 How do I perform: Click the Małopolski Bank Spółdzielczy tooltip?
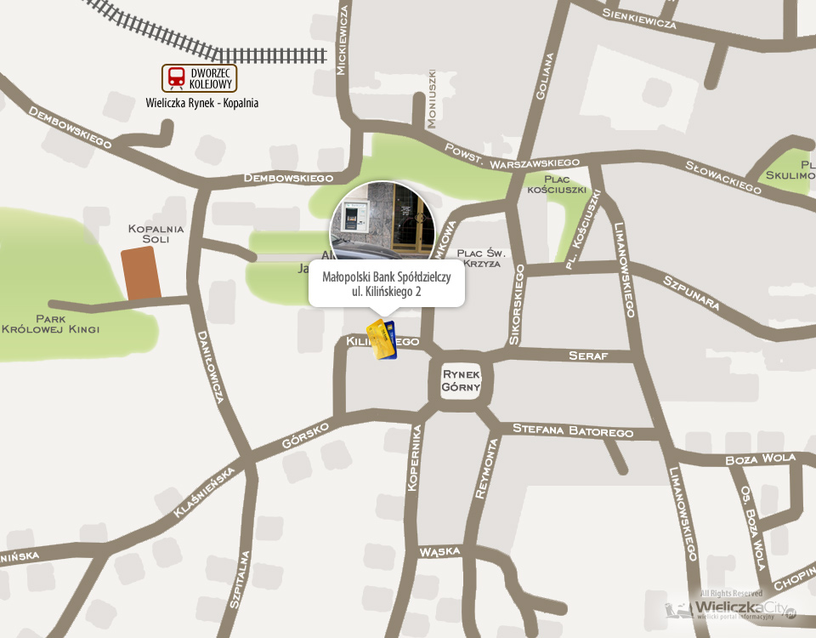click(x=387, y=284)
